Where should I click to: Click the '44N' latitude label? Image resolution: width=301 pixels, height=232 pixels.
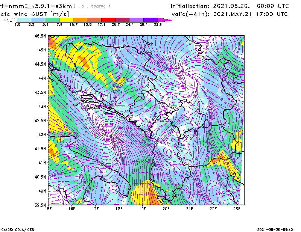click(x=42, y=78)
